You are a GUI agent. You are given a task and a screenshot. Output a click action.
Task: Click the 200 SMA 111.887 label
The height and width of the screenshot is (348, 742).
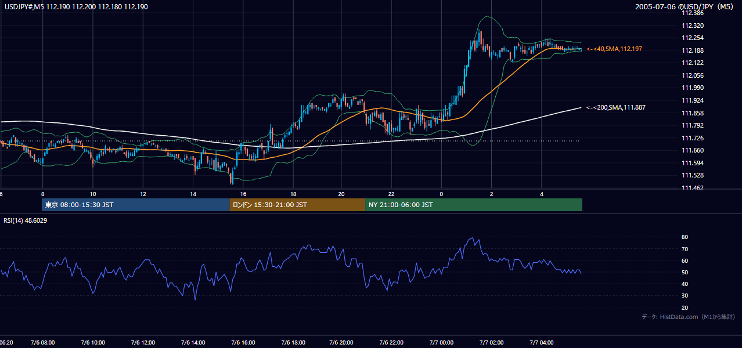616,107
